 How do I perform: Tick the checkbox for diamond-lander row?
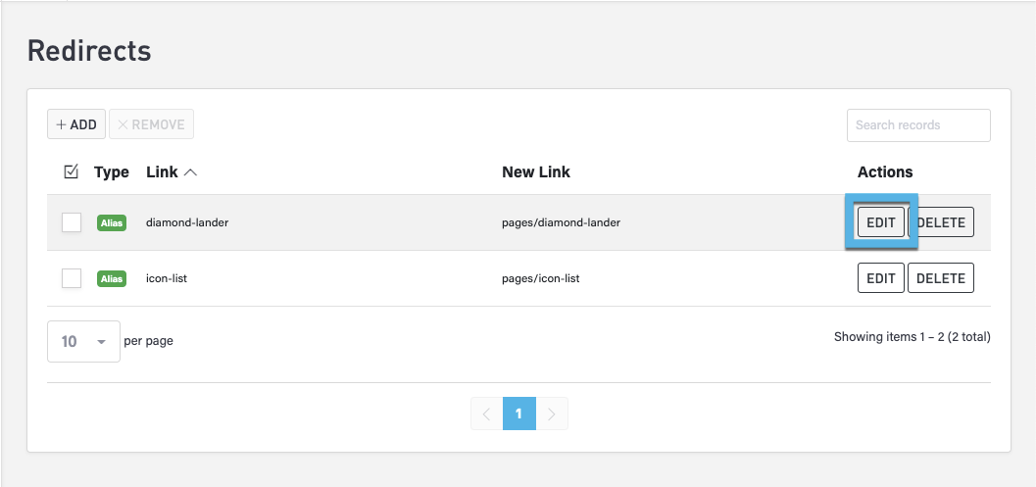(x=72, y=222)
